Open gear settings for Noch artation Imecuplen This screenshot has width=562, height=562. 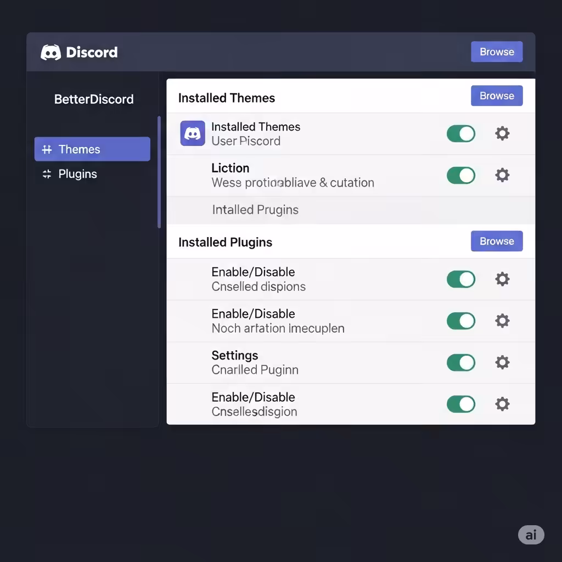(x=502, y=321)
